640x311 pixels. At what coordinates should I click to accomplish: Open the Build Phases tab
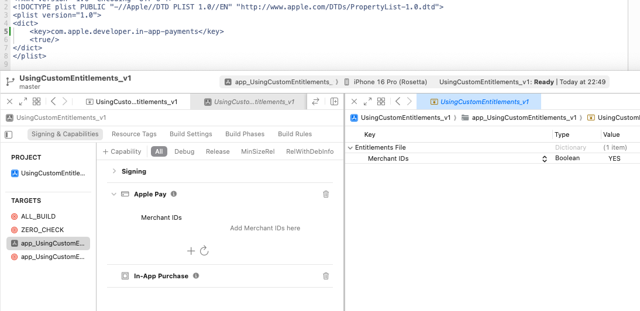pos(245,134)
